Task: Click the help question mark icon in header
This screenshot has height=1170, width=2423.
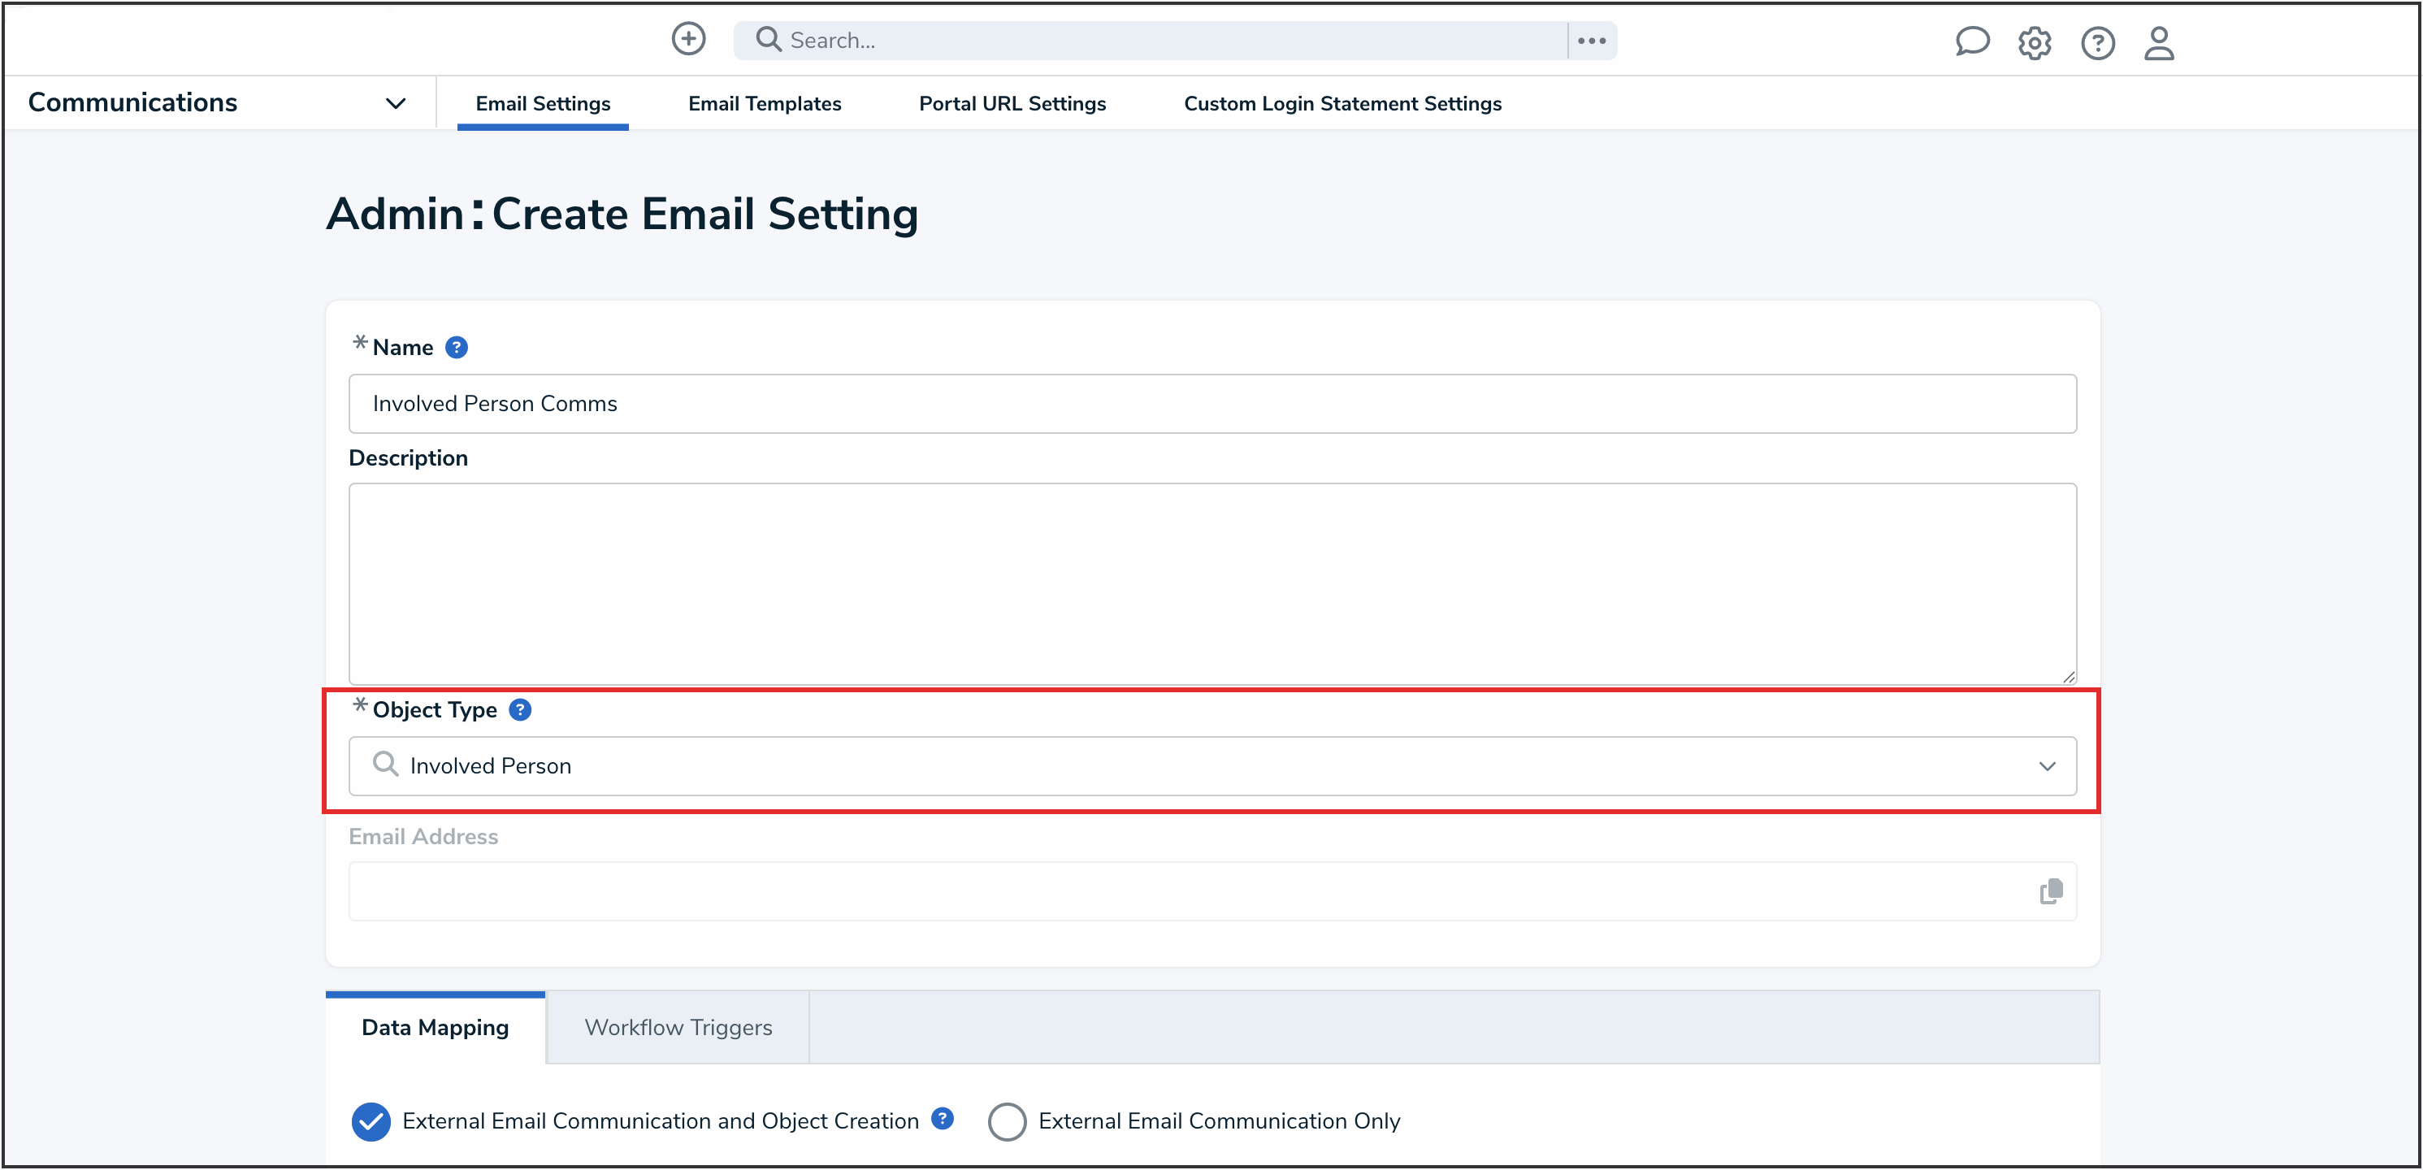Action: 2097,43
